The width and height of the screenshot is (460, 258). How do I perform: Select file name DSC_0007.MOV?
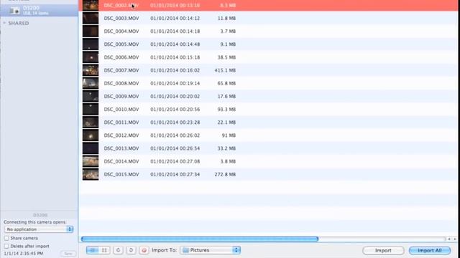click(121, 70)
